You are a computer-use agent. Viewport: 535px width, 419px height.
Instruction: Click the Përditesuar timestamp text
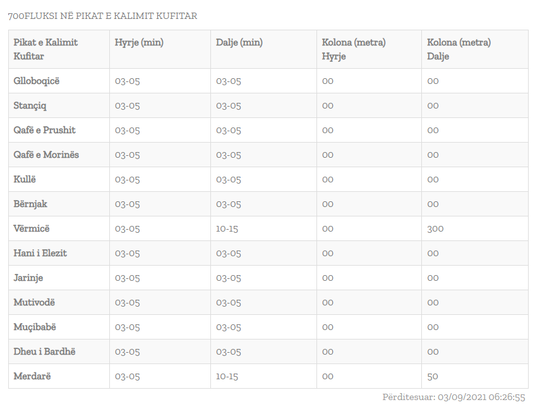tap(454, 397)
